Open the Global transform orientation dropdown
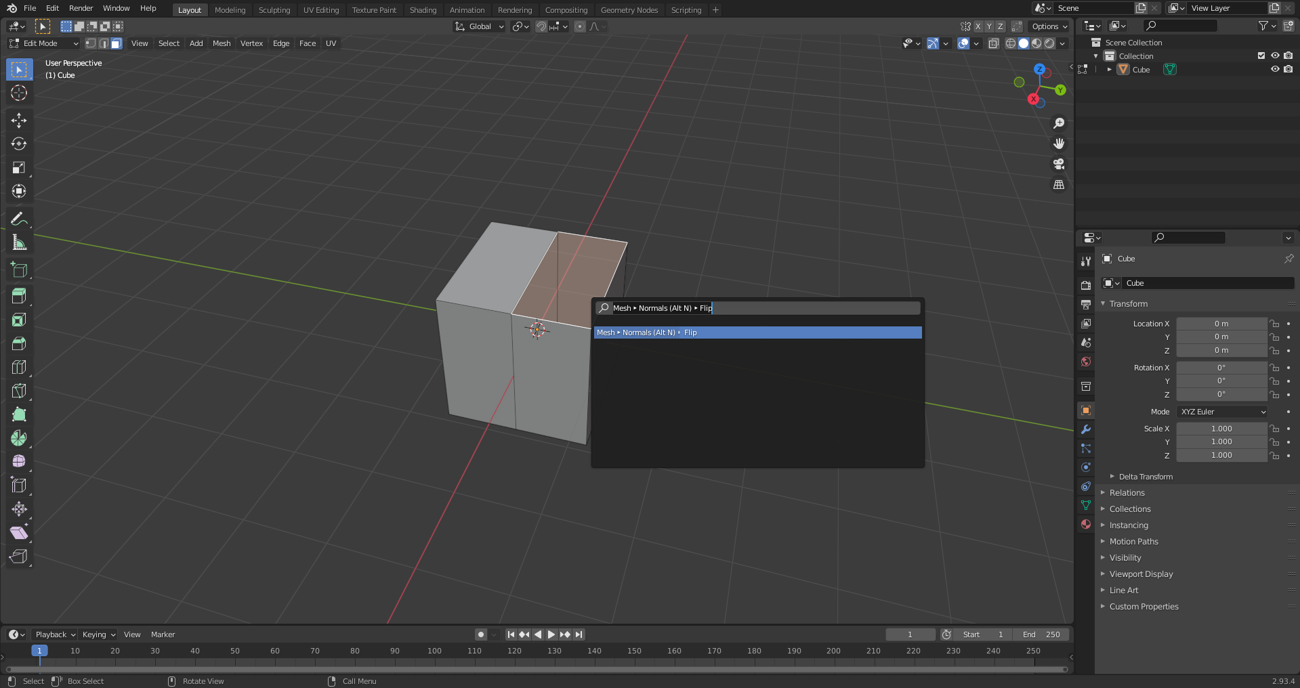 point(480,26)
